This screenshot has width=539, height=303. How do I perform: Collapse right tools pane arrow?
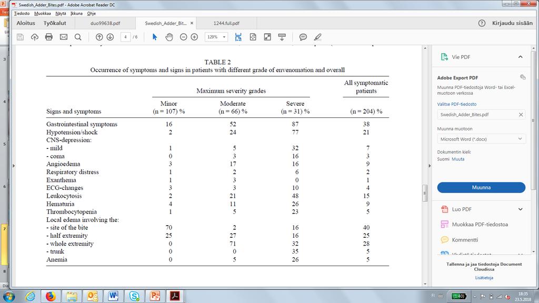coord(430,166)
